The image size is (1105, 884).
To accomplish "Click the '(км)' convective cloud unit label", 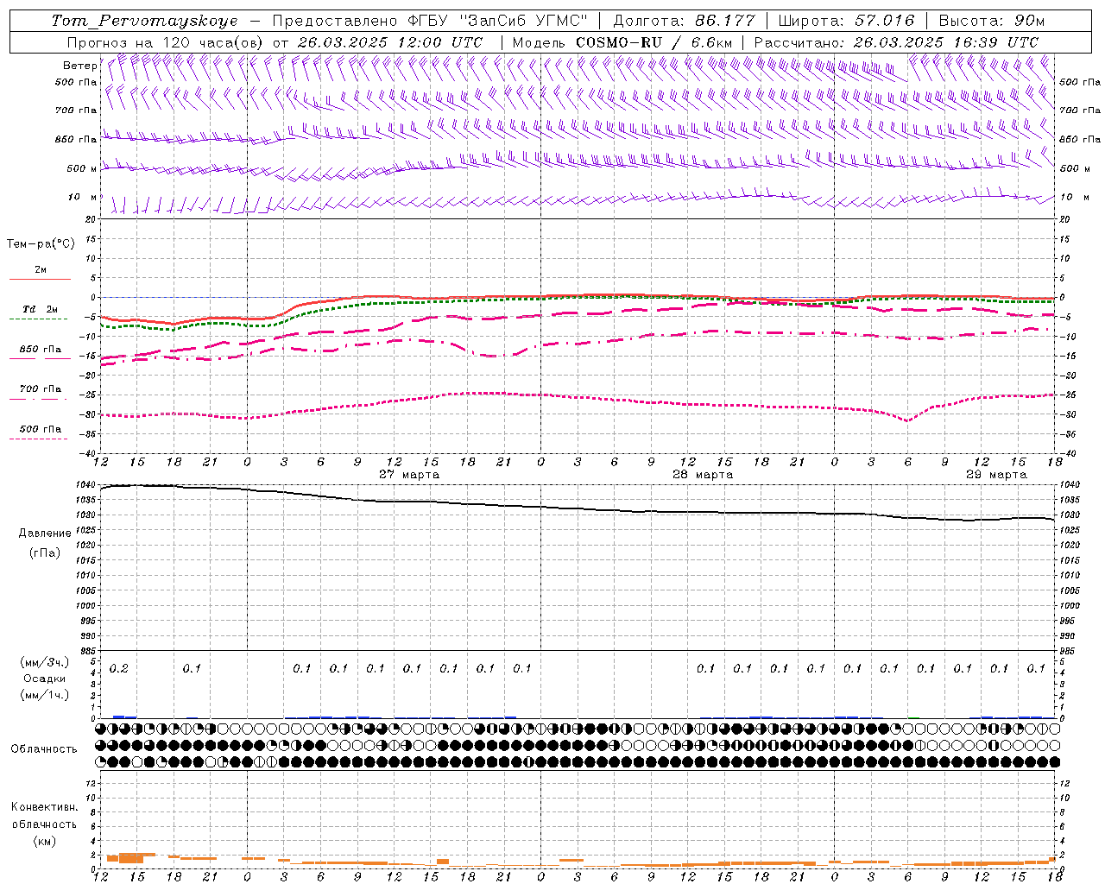I will [x=45, y=840].
